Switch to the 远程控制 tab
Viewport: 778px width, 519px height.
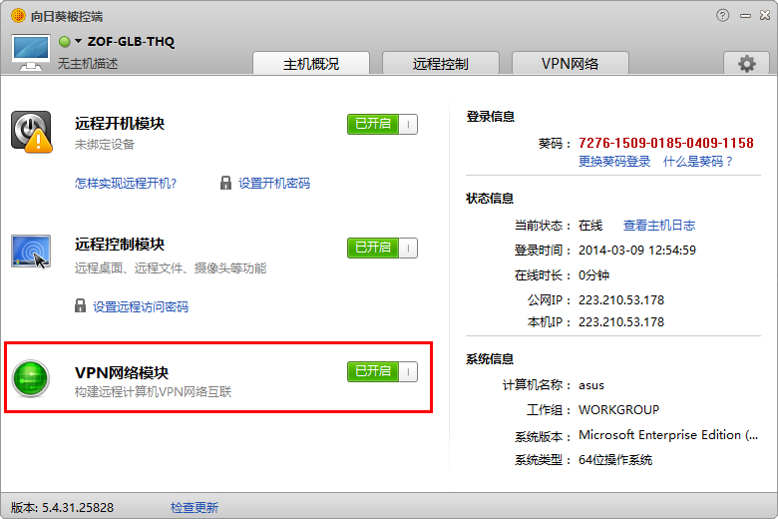pyautogui.click(x=440, y=64)
